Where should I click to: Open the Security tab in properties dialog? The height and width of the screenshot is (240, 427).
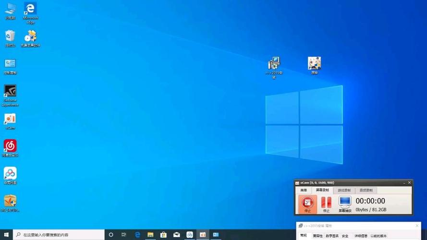pos(345,236)
